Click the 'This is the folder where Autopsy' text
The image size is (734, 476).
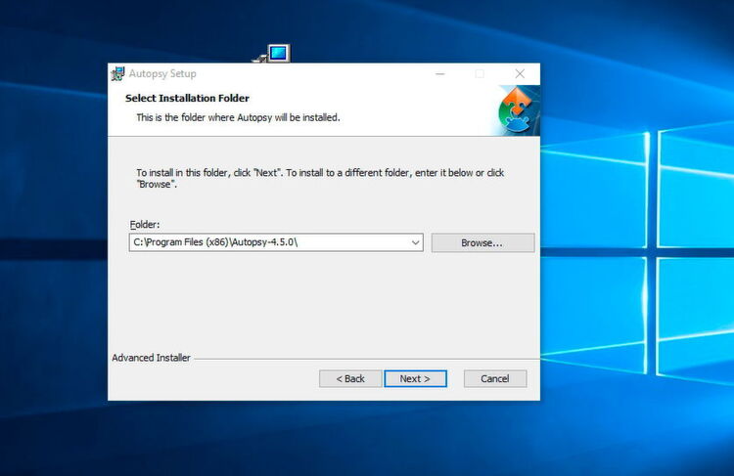coord(238,118)
